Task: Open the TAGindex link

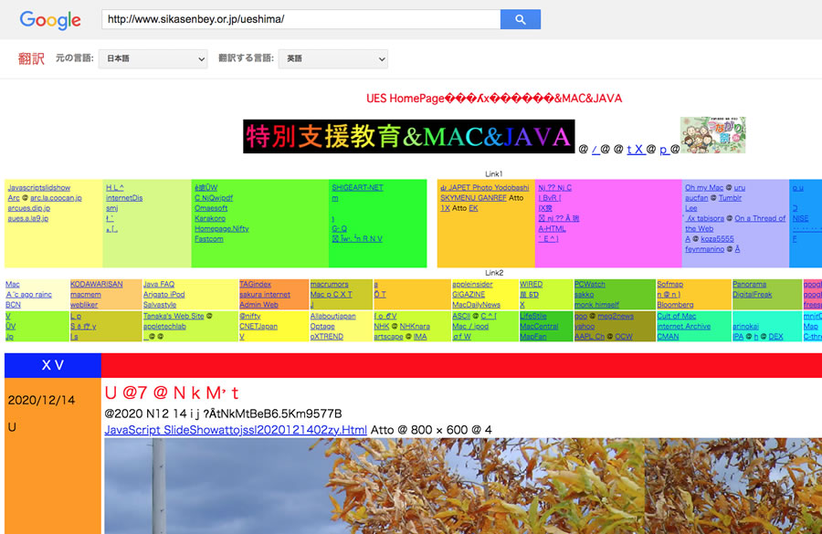Action: pyautogui.click(x=256, y=284)
